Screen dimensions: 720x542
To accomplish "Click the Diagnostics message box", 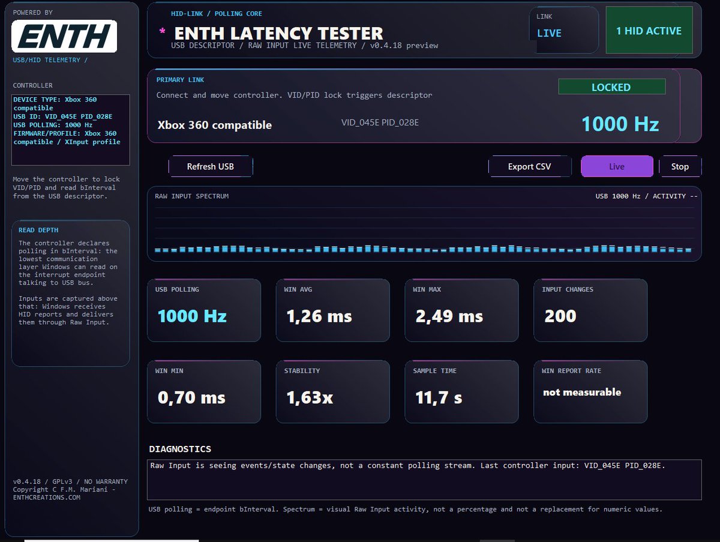I will coord(424,480).
